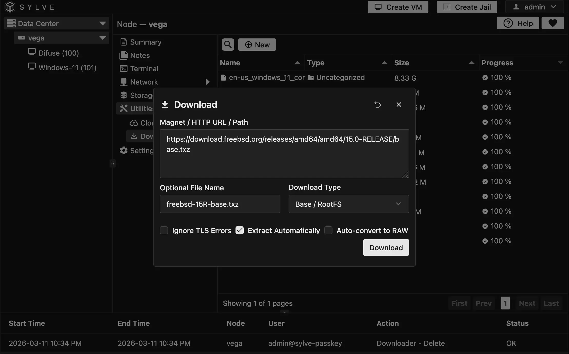Open the Download Type dropdown
Viewport: 569px width, 354px height.
pos(348,204)
